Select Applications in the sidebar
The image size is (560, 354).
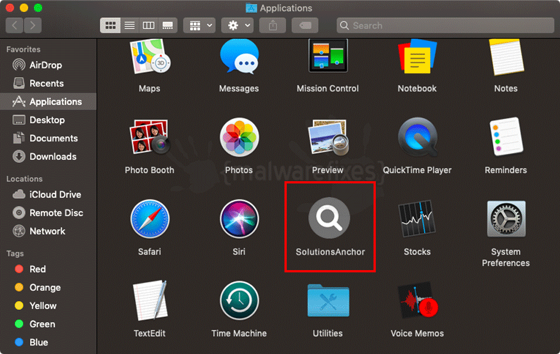click(x=48, y=102)
